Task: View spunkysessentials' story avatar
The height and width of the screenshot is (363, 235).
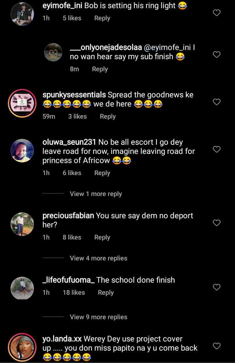Action: (22, 103)
